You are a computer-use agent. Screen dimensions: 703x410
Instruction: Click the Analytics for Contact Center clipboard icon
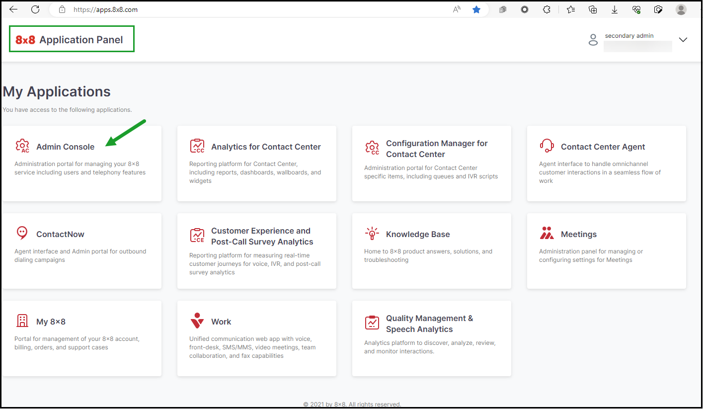tap(197, 146)
